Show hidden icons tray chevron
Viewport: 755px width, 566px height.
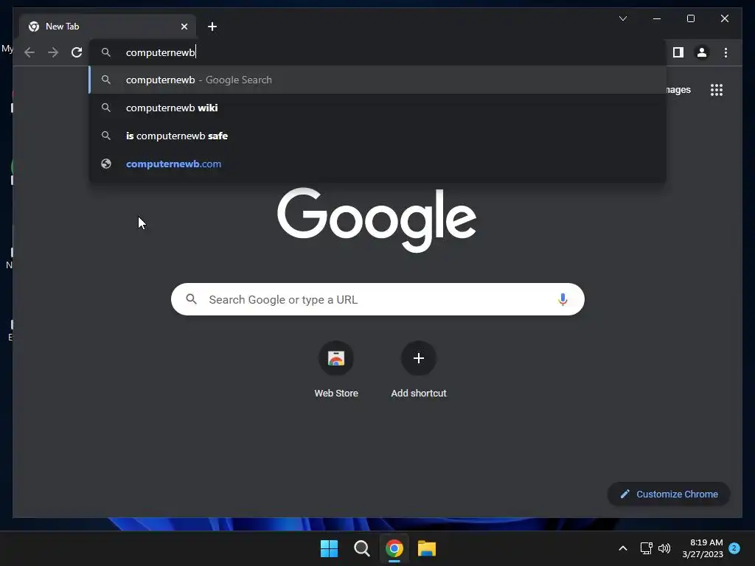(622, 548)
